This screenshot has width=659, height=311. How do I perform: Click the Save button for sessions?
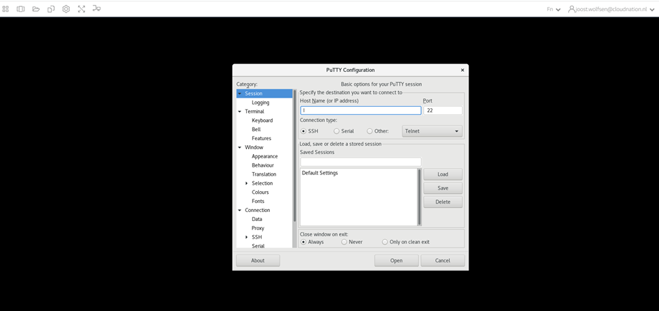442,188
